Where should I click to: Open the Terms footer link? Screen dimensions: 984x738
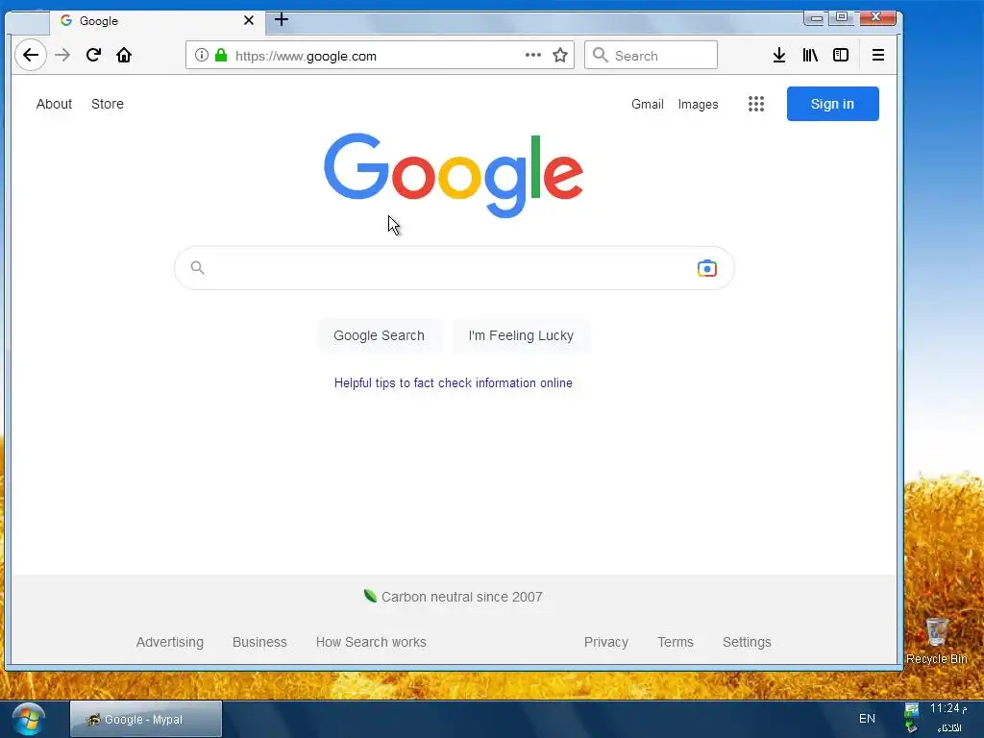click(676, 642)
